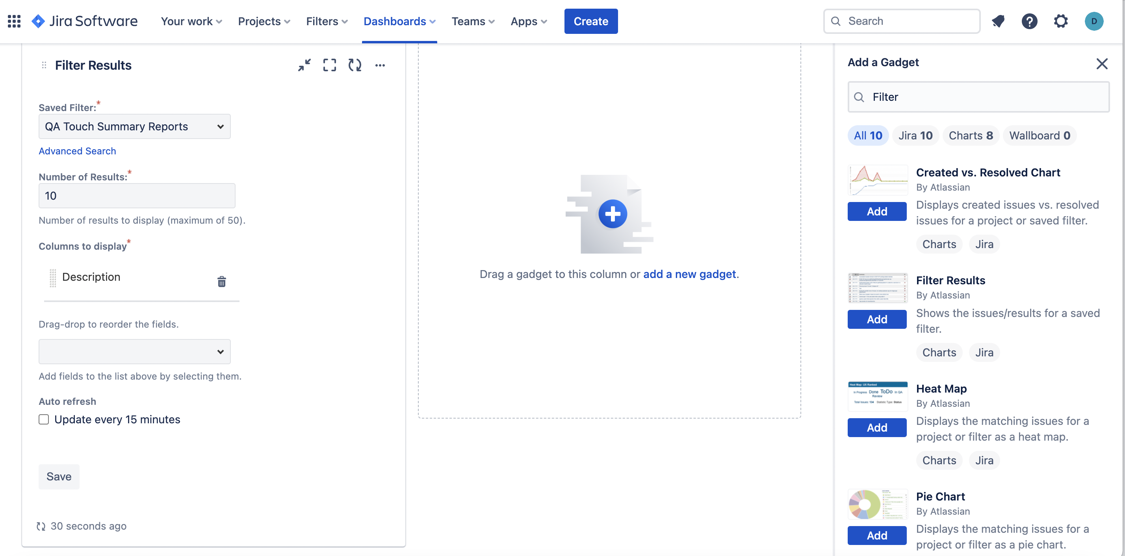Click the 'Heat Map' gadget title

(941, 389)
